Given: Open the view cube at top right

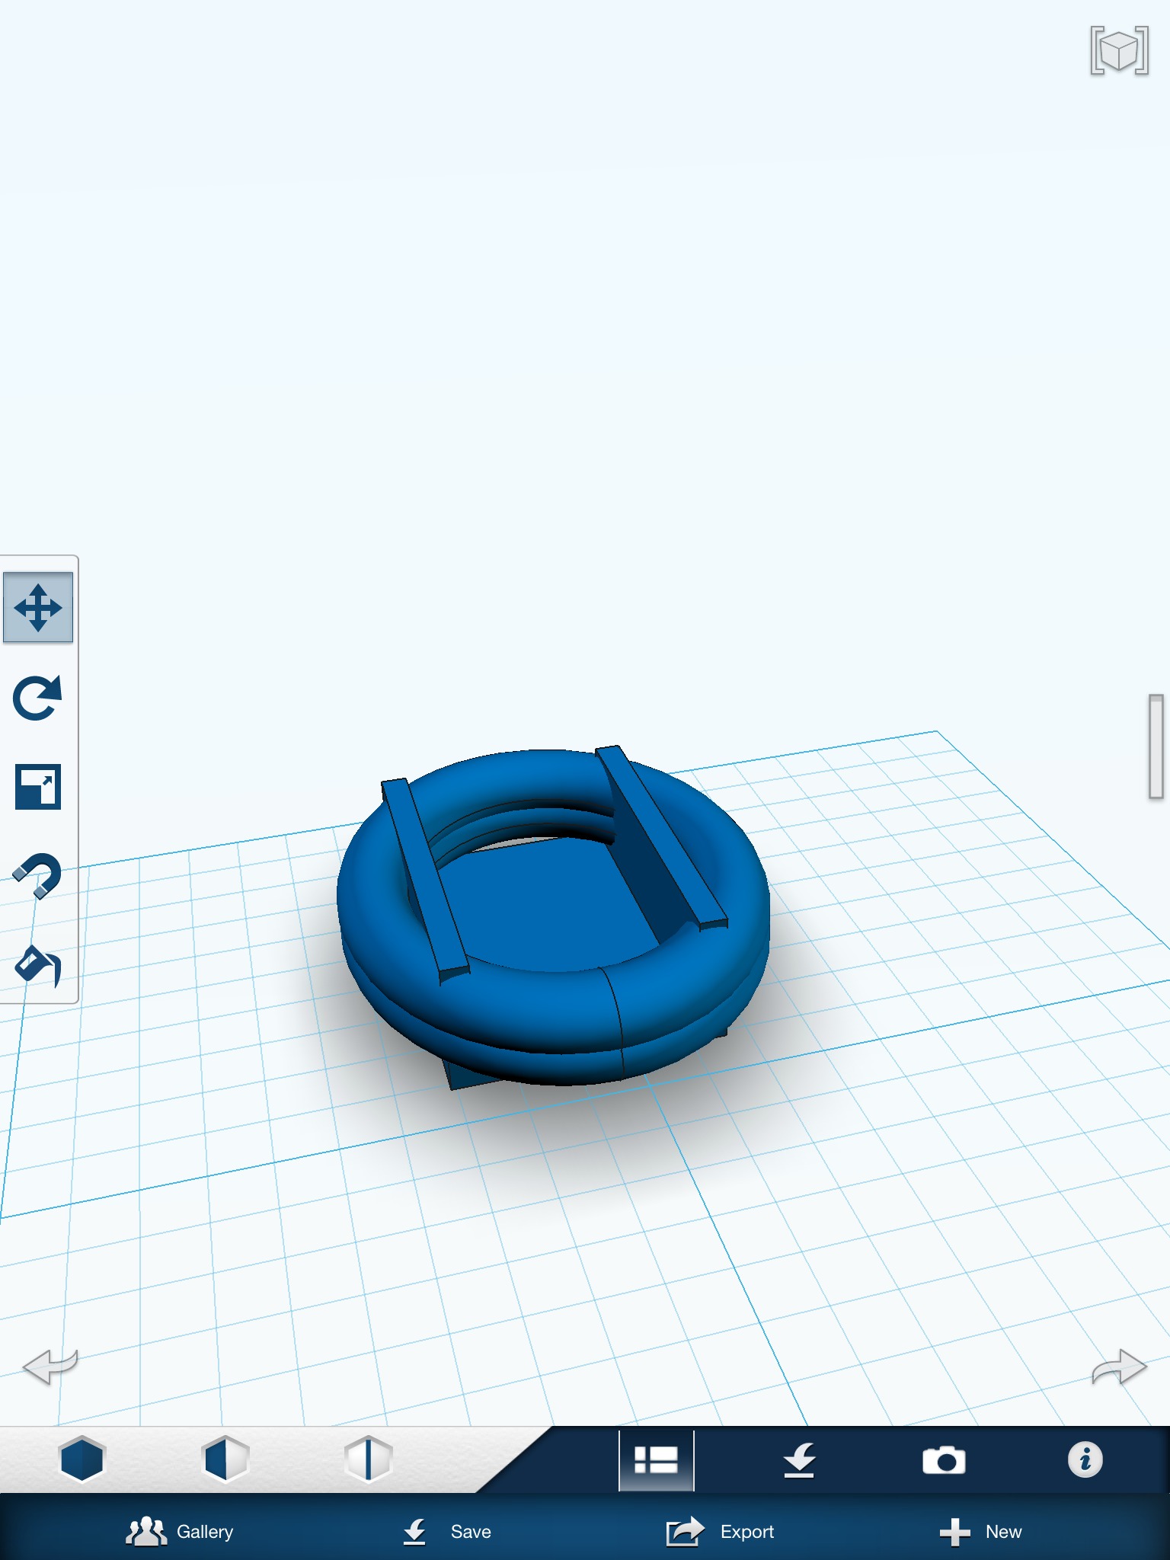Looking at the screenshot, I should click(x=1119, y=50).
